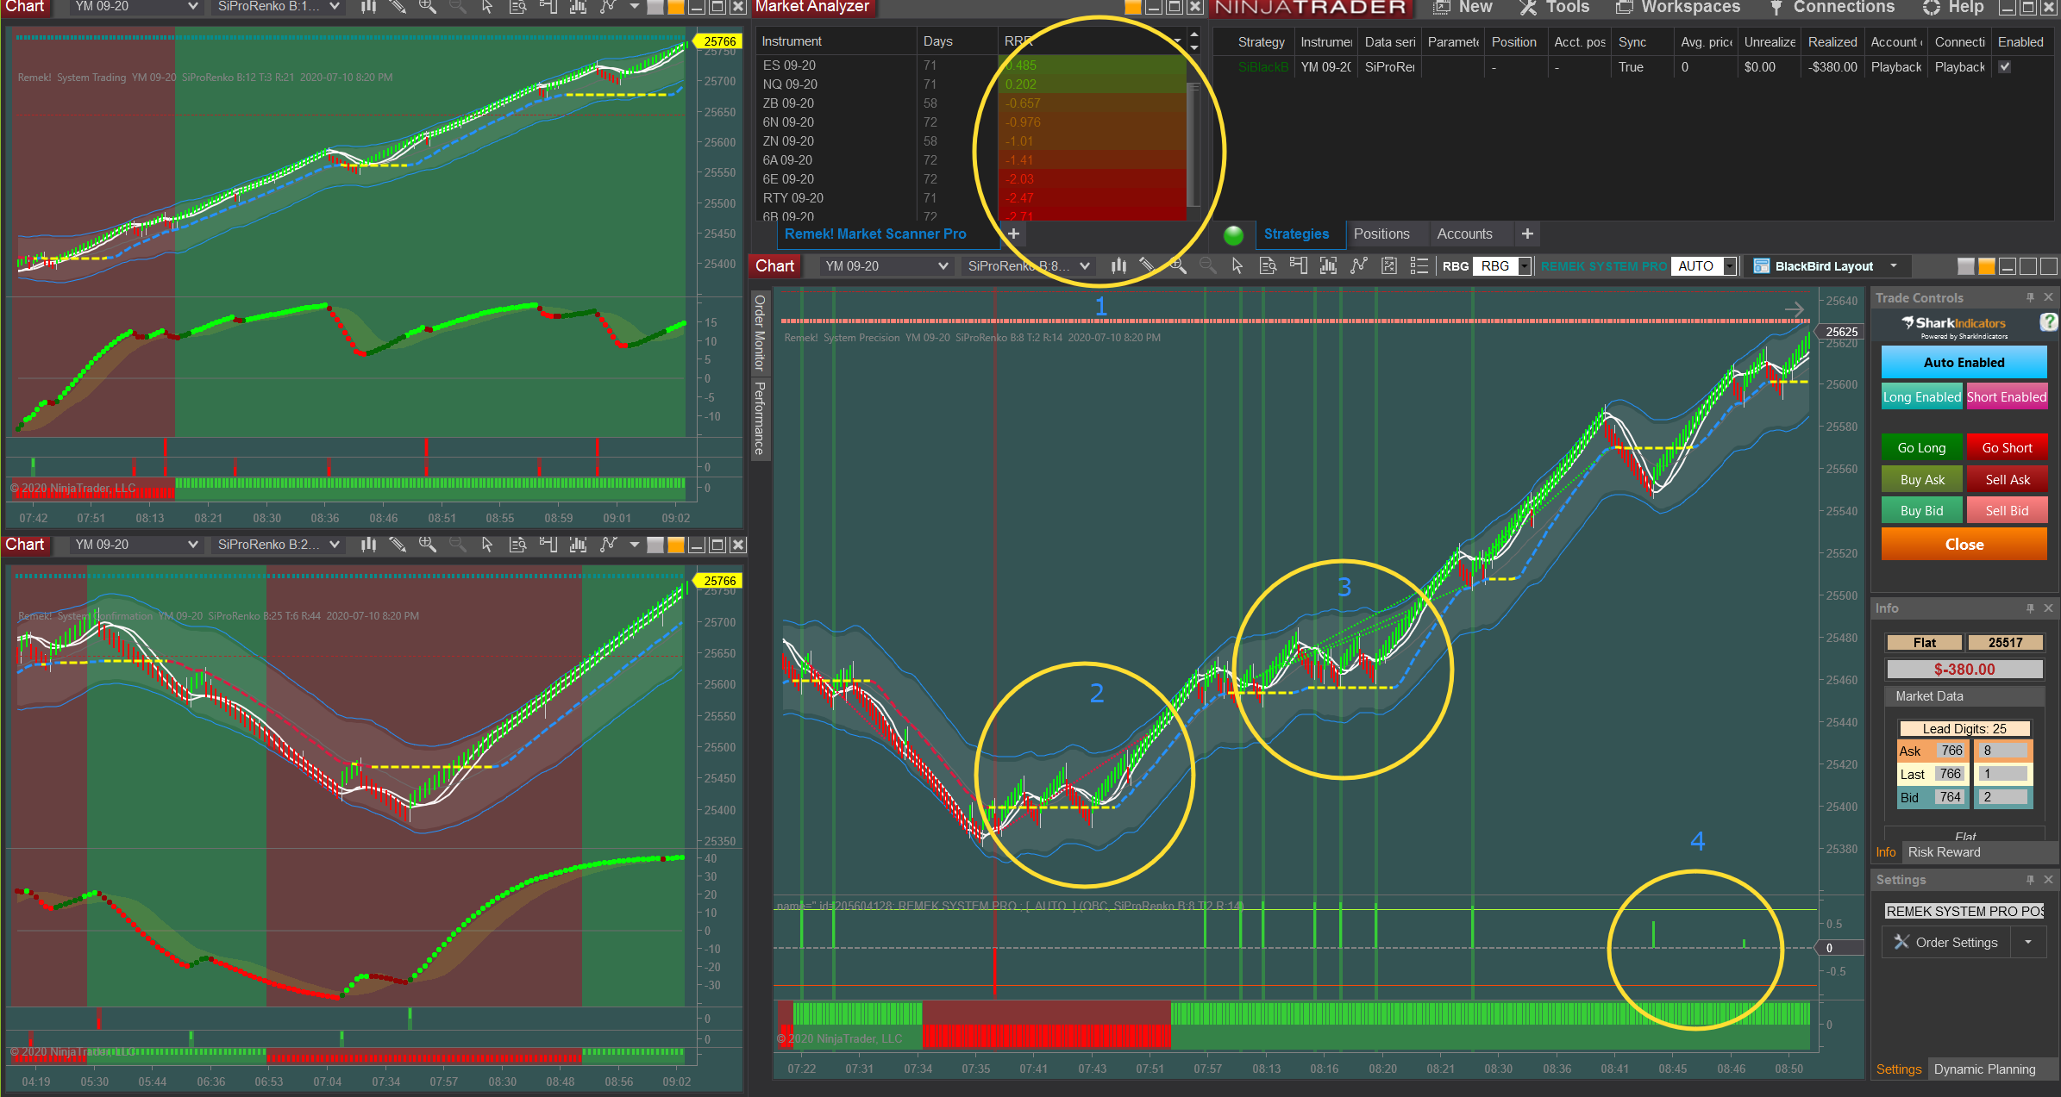This screenshot has width=2061, height=1097.
Task: Open Data Box icon in main chart toolbar
Action: 1268,266
